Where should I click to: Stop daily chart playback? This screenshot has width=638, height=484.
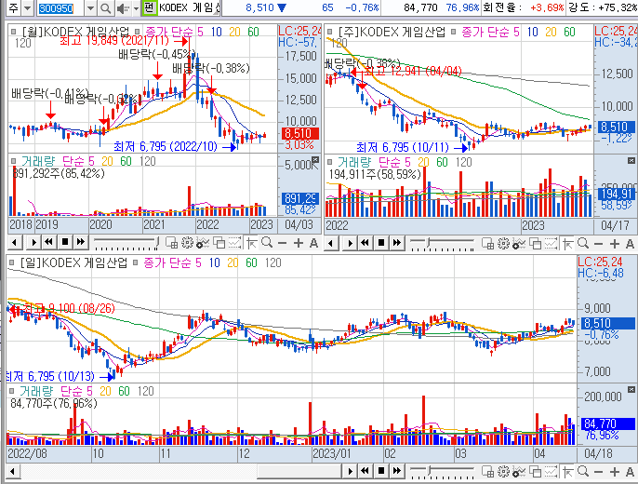381,471
